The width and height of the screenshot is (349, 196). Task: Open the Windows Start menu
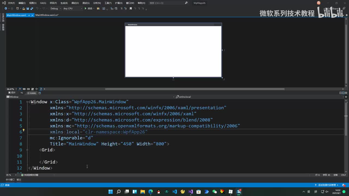click(110, 192)
